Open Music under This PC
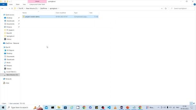The height and width of the screenshot is (110, 196). (9, 63)
